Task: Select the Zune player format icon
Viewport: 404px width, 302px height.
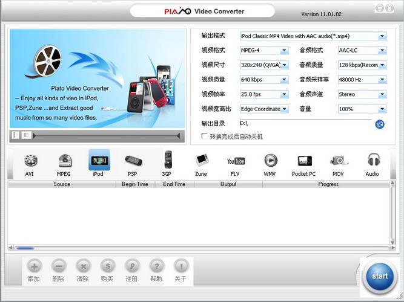Action: tap(200, 161)
